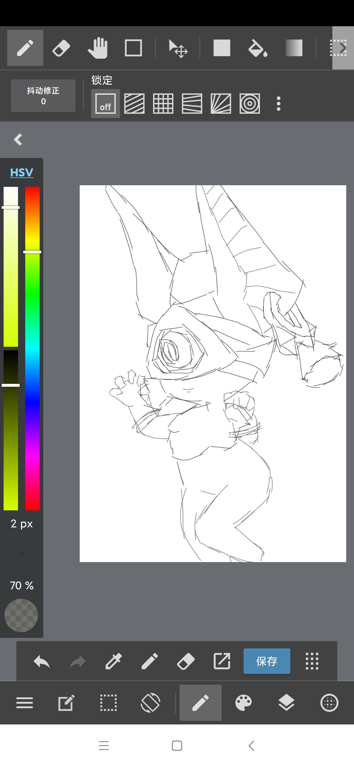This screenshot has height=767, width=354.
Task: Tap the blue 保存 save button
Action: (x=267, y=661)
